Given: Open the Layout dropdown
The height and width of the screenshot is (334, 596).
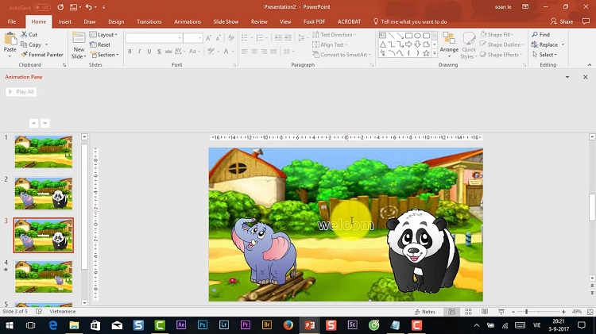Looking at the screenshot, I should [x=103, y=35].
